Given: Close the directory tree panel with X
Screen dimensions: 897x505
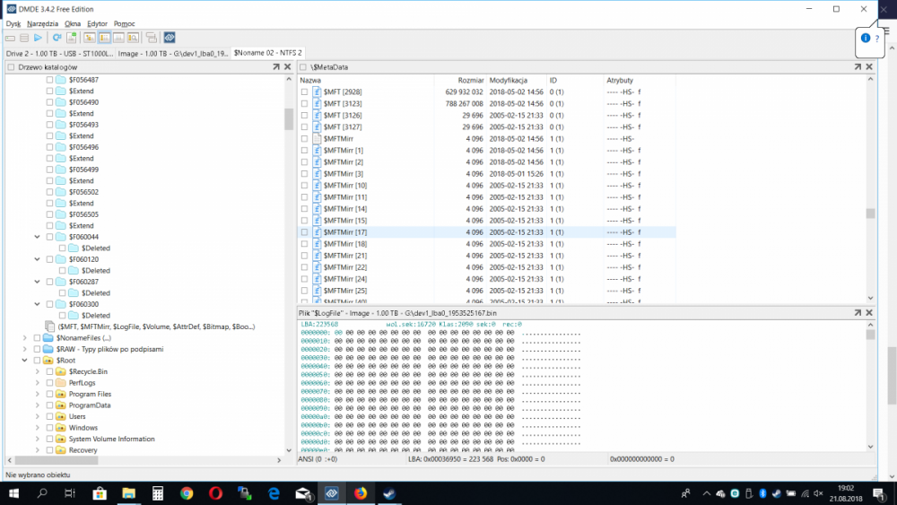Looking at the screenshot, I should (x=288, y=67).
